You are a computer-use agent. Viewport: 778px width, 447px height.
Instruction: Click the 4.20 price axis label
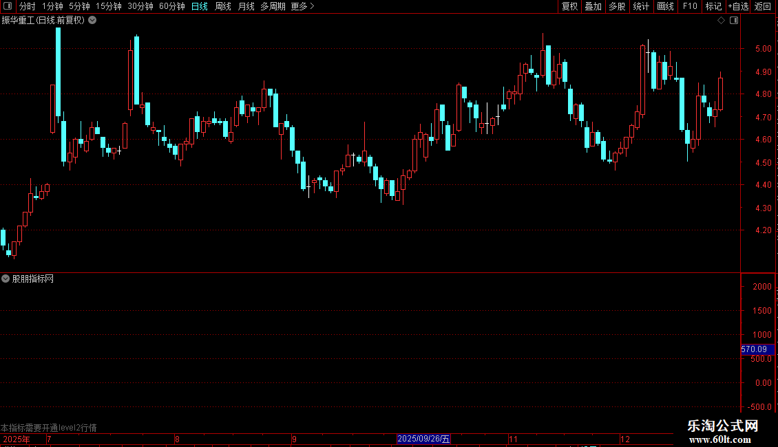coord(763,230)
